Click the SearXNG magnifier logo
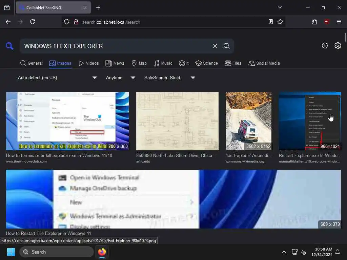 coord(9,46)
